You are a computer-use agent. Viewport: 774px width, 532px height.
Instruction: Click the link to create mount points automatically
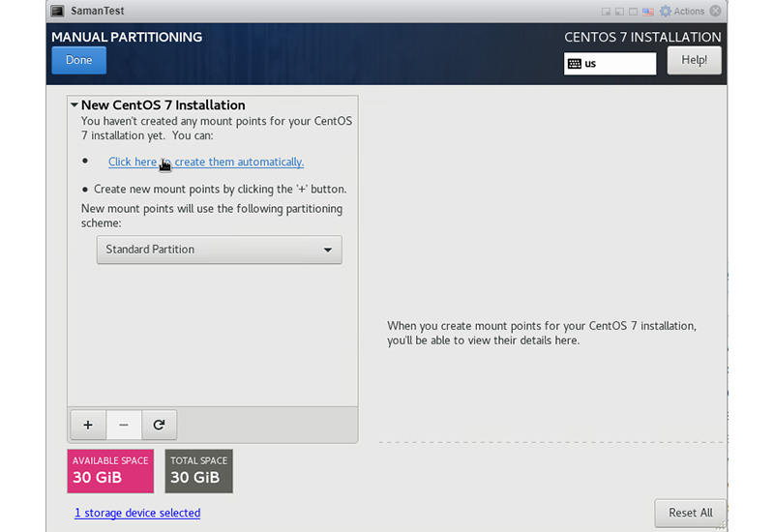pos(206,163)
